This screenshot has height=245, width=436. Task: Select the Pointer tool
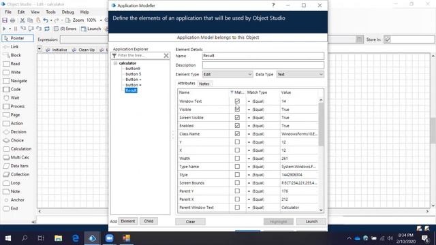point(18,38)
